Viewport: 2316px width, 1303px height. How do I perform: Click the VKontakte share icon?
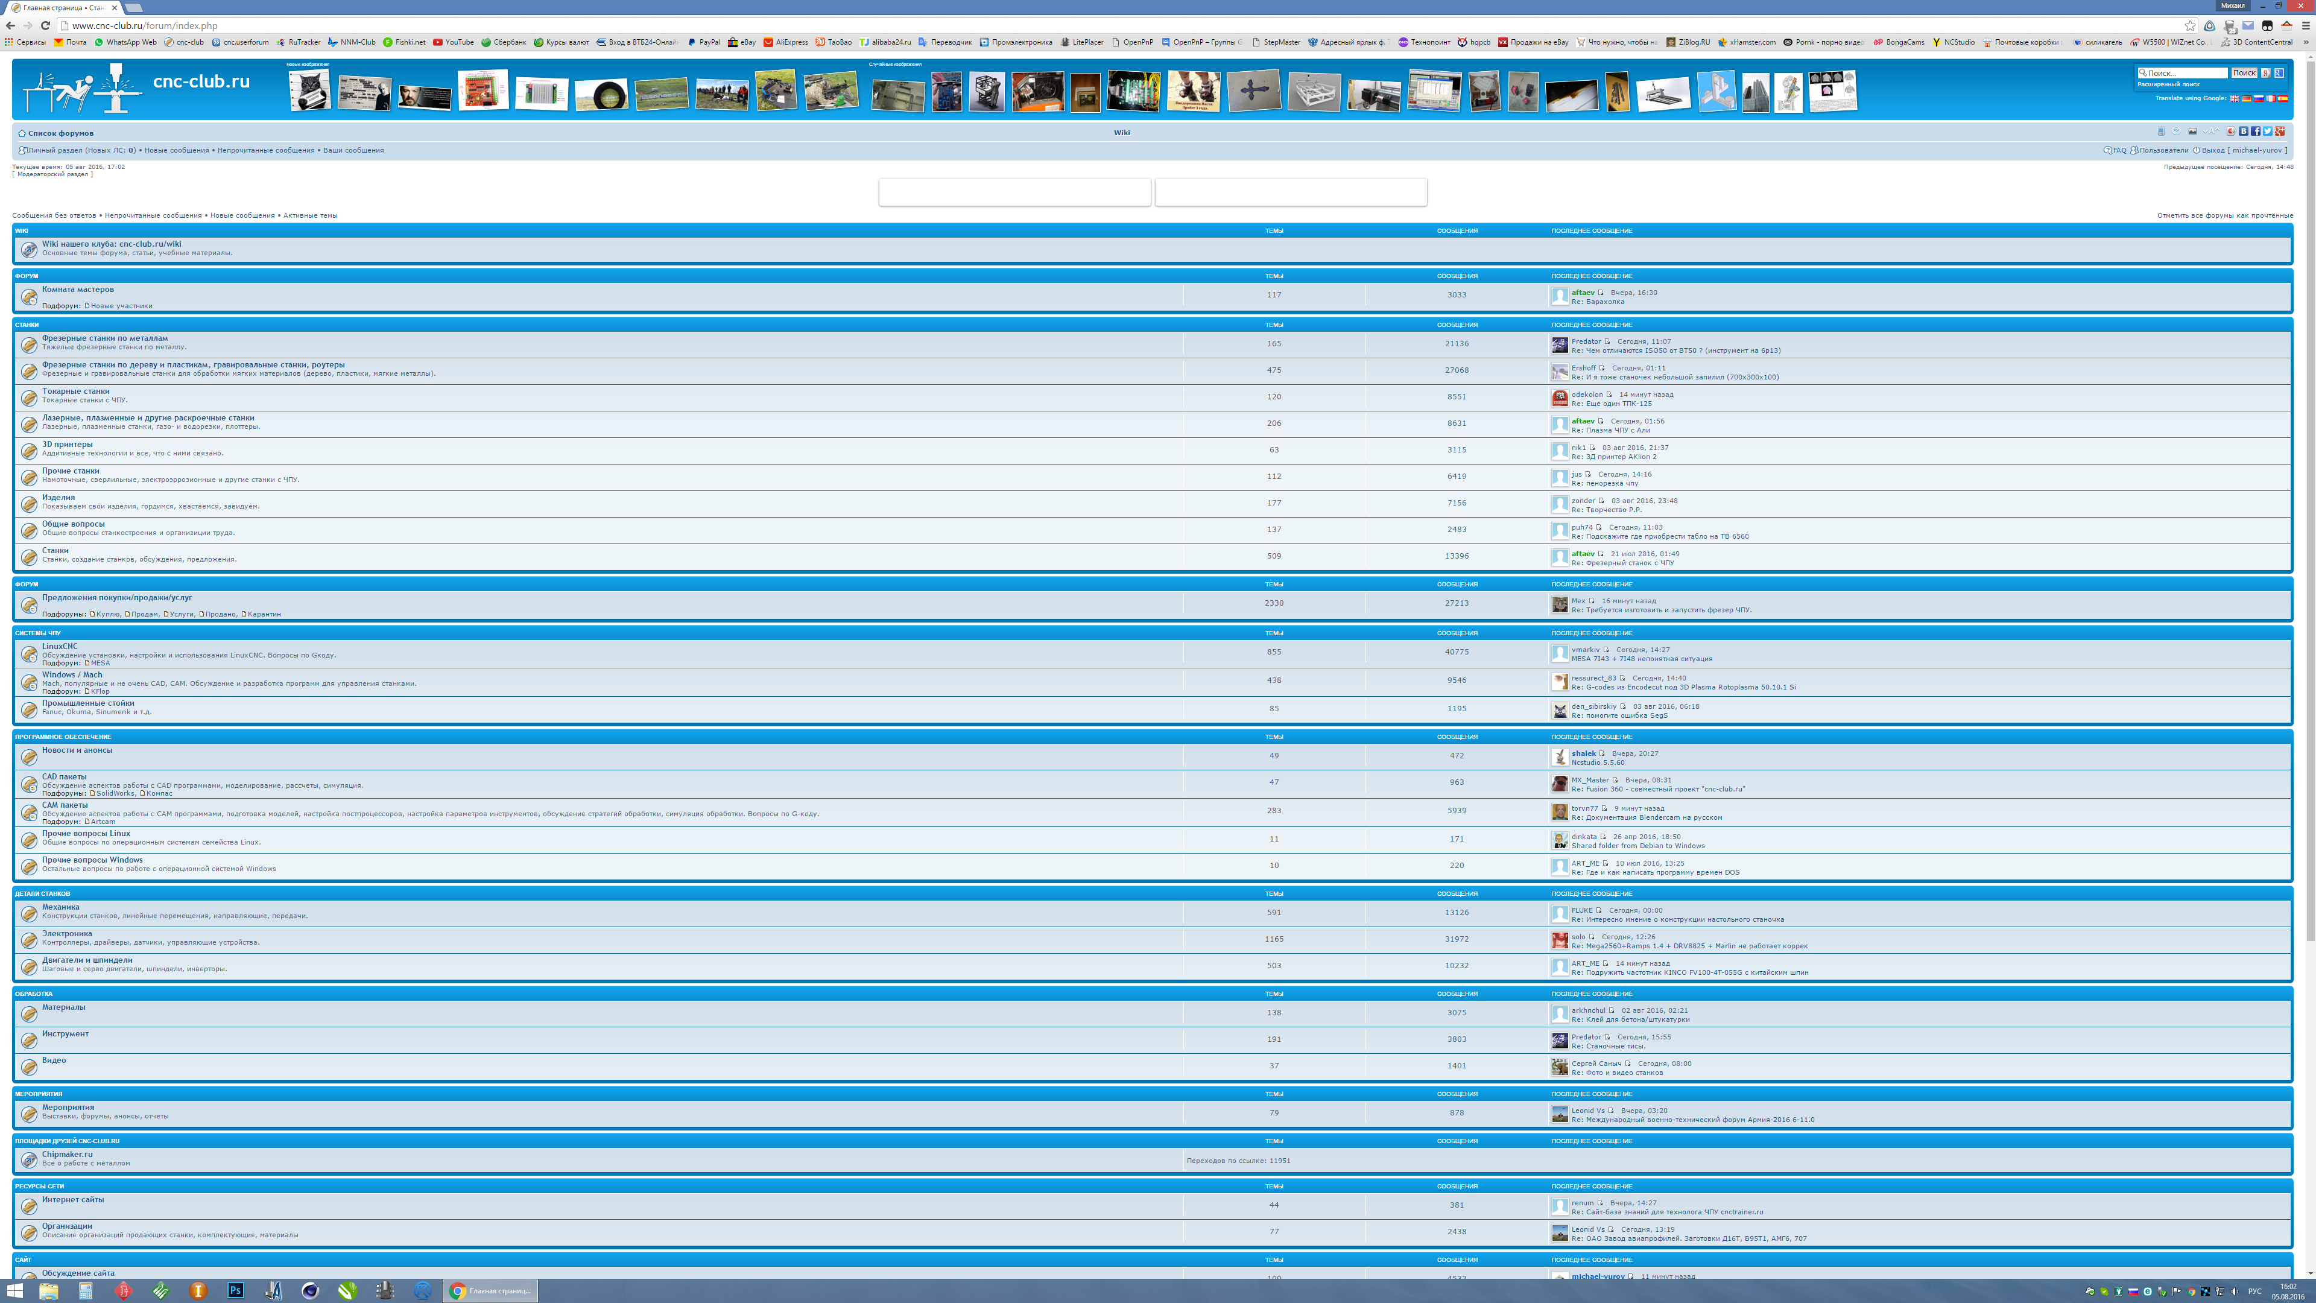tap(2244, 132)
